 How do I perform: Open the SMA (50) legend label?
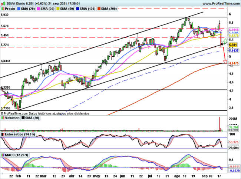(67, 9)
